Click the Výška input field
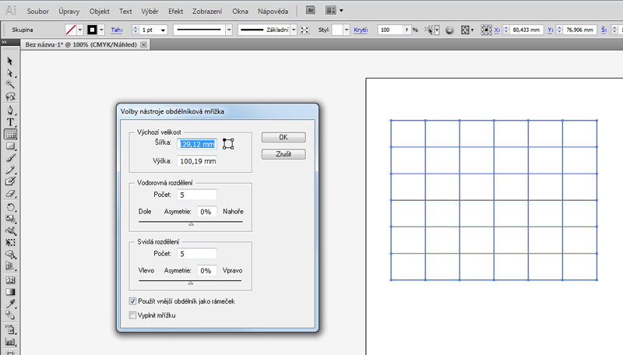623x355 pixels. (x=196, y=161)
